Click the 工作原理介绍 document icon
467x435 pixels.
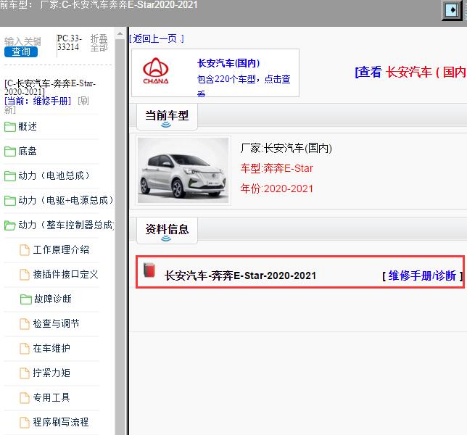pos(25,250)
